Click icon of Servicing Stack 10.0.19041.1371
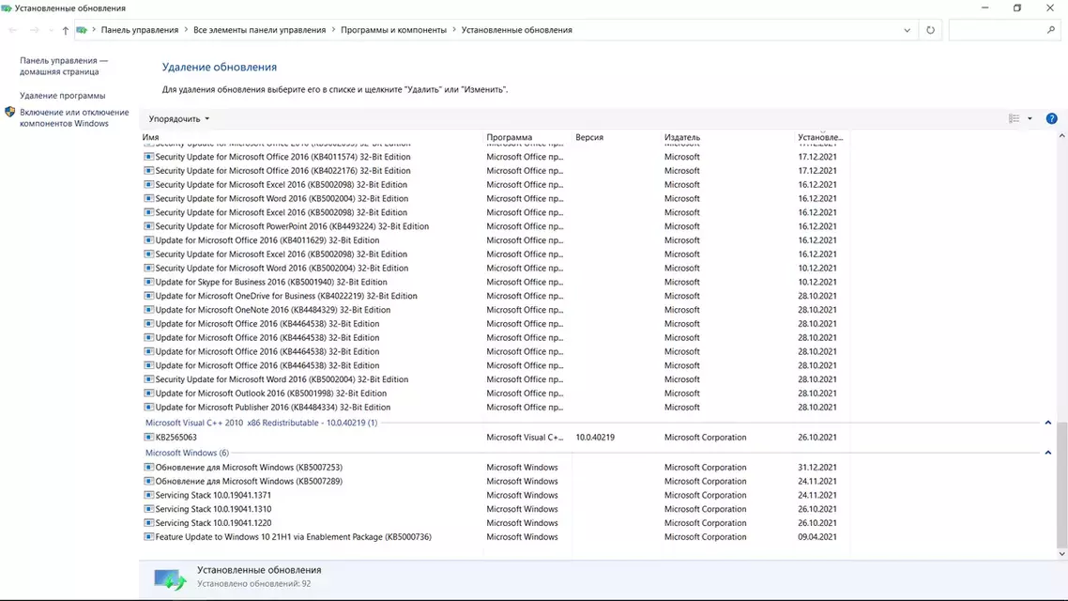The height and width of the screenshot is (601, 1068). click(x=148, y=496)
